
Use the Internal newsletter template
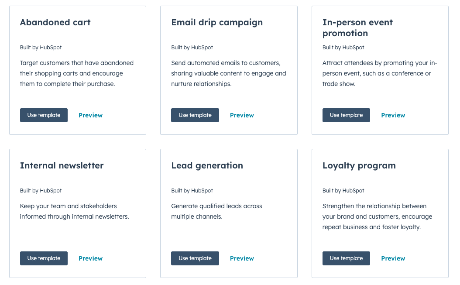(x=44, y=258)
